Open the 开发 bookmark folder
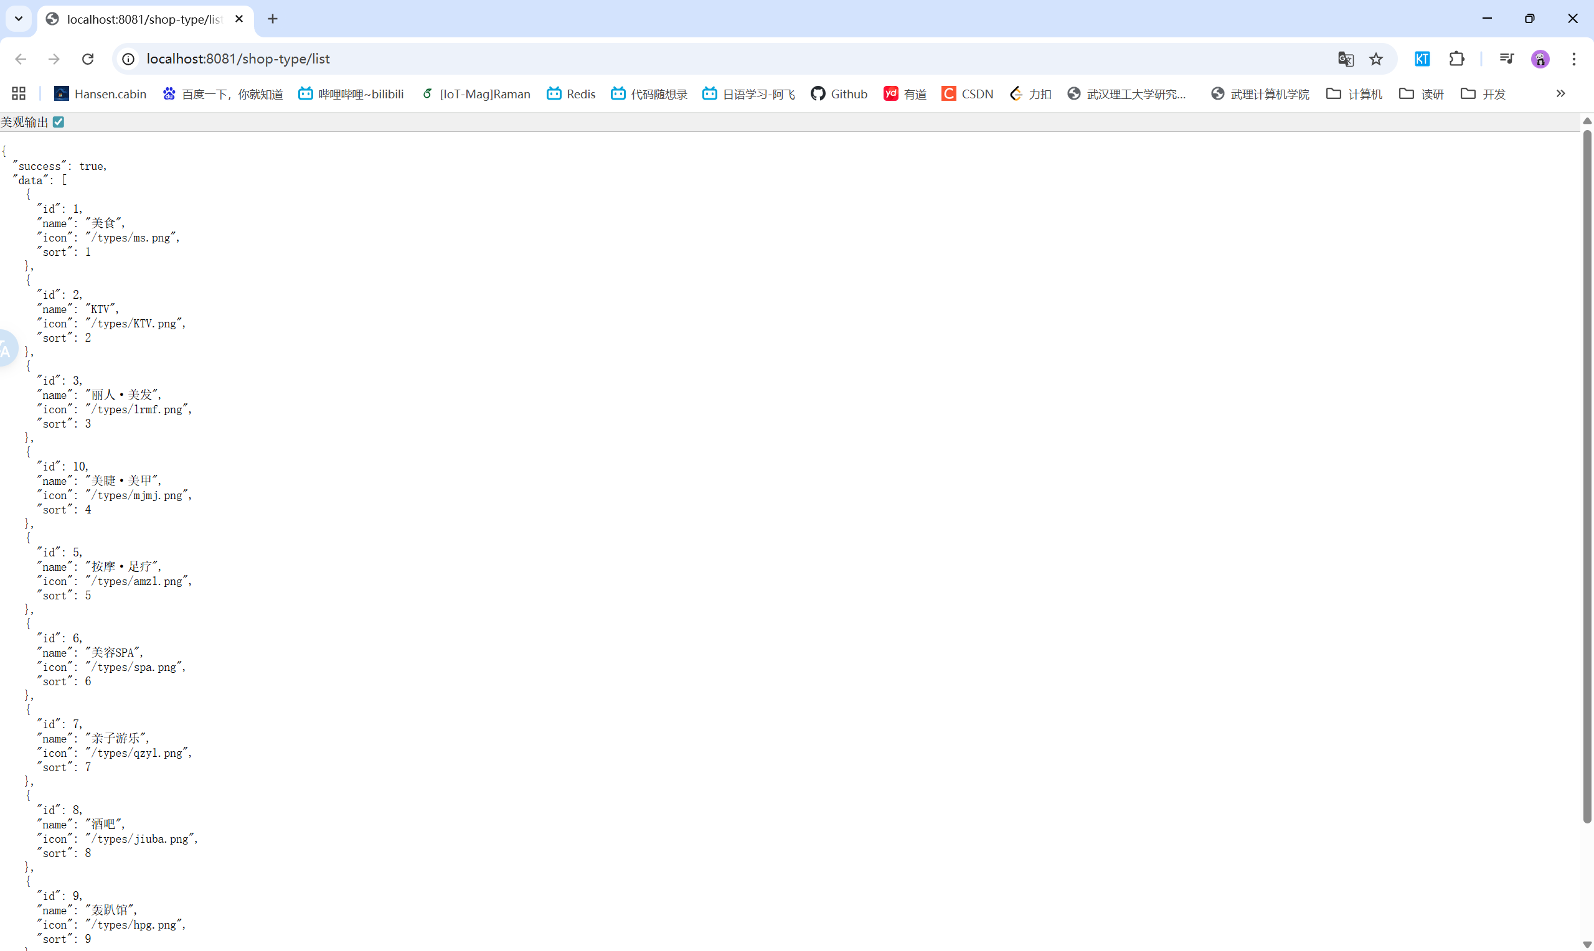Screen dimensions: 1594x951 coord(1483,93)
